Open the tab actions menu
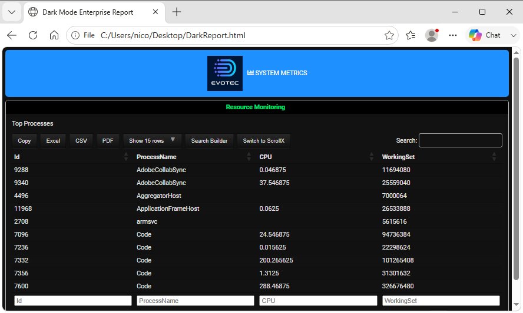 tap(12, 12)
